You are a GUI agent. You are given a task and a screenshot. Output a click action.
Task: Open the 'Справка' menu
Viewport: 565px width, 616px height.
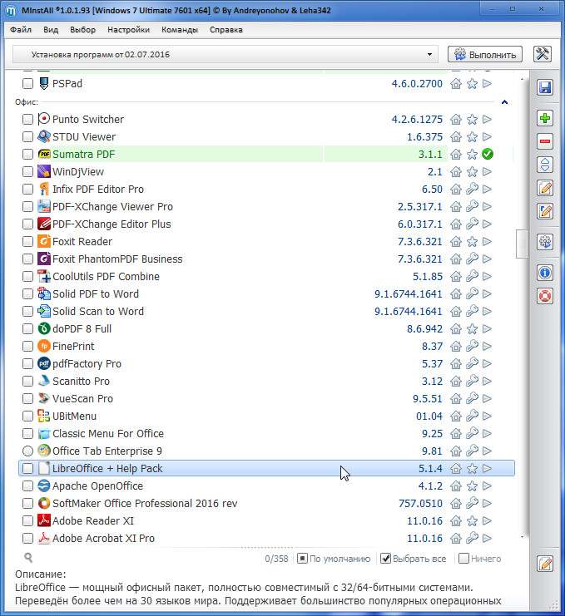226,29
